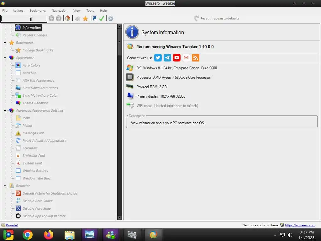Open the Actions menu
Viewport: 321px width, 241px height.
coord(18,10)
